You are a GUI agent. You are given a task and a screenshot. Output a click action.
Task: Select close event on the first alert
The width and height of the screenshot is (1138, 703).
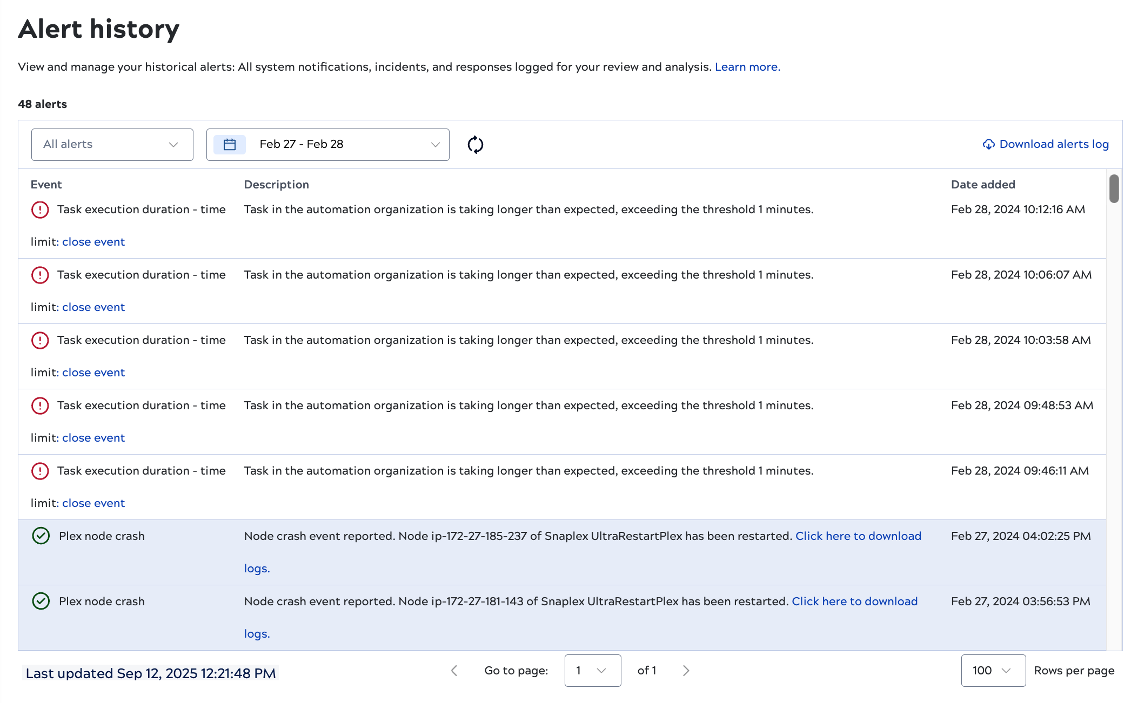click(x=93, y=241)
